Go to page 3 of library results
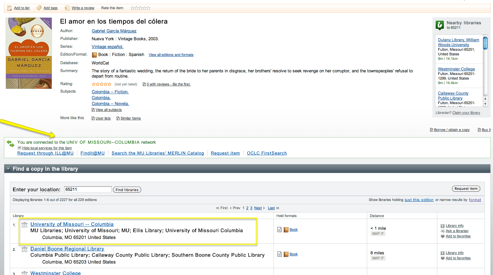 point(251,208)
